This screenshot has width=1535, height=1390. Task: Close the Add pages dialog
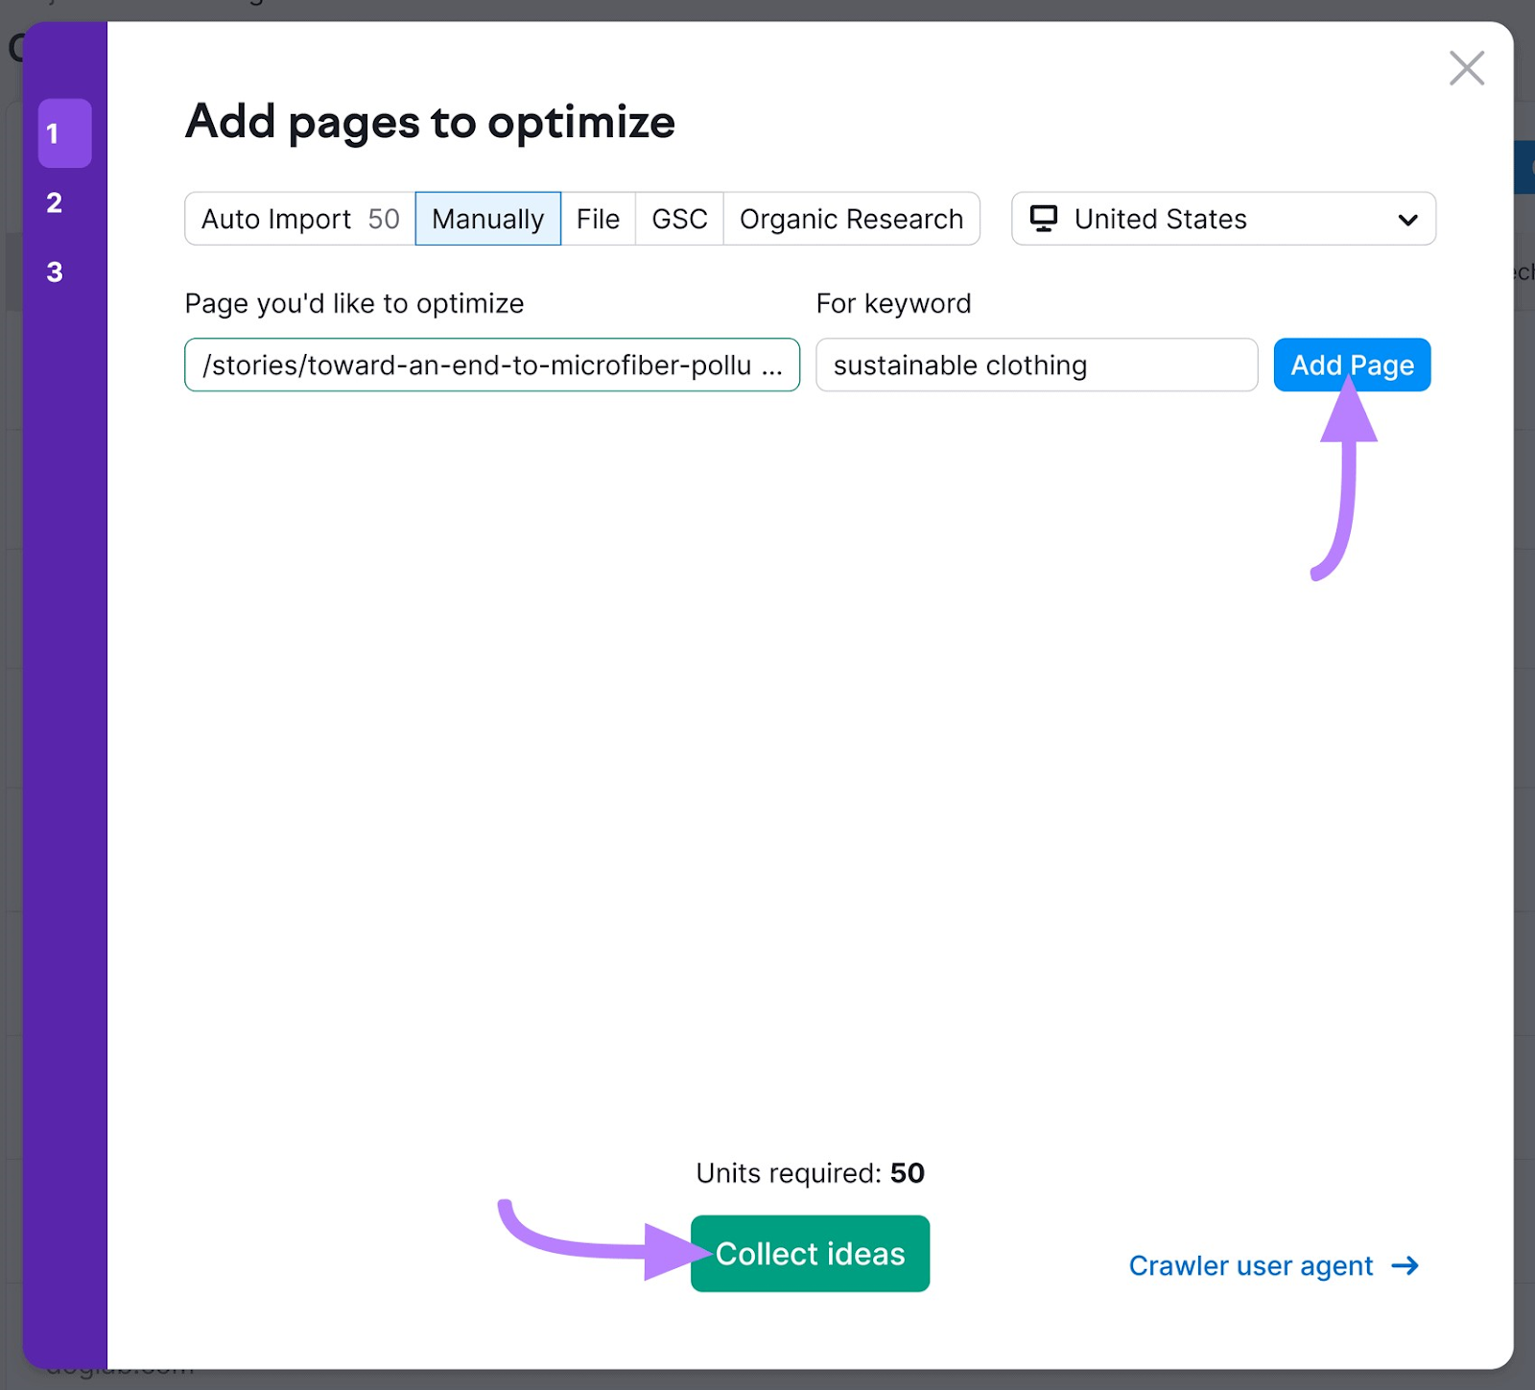[1466, 68]
